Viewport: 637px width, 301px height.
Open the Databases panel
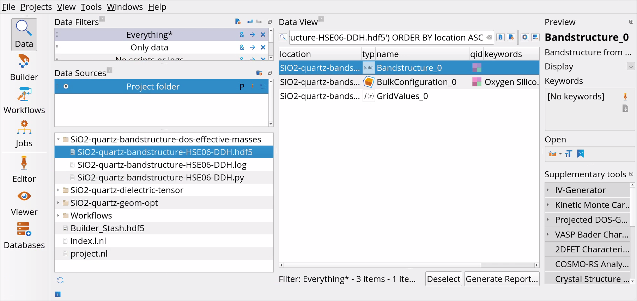click(24, 235)
